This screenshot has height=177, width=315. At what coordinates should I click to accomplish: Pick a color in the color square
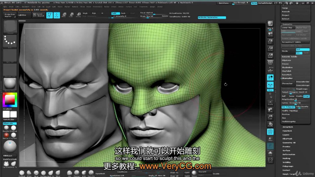[10, 100]
